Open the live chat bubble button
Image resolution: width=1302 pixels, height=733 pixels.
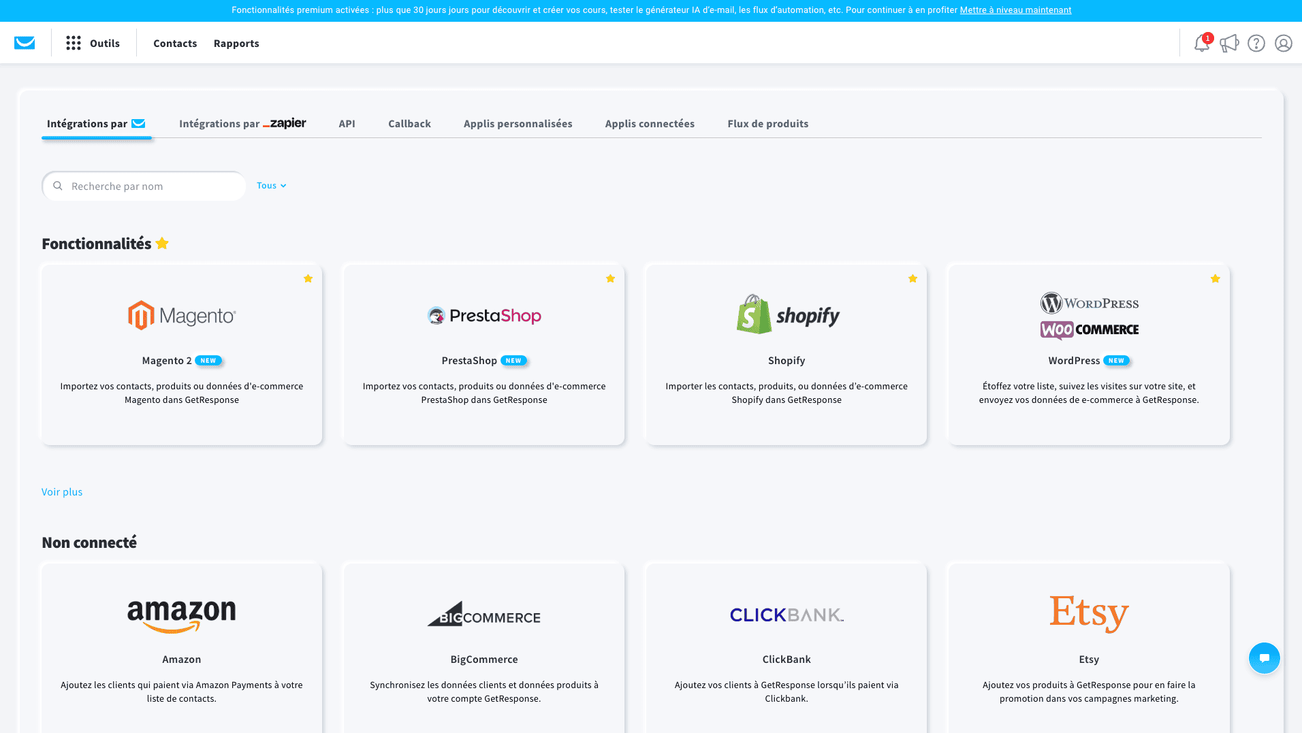[1265, 658]
